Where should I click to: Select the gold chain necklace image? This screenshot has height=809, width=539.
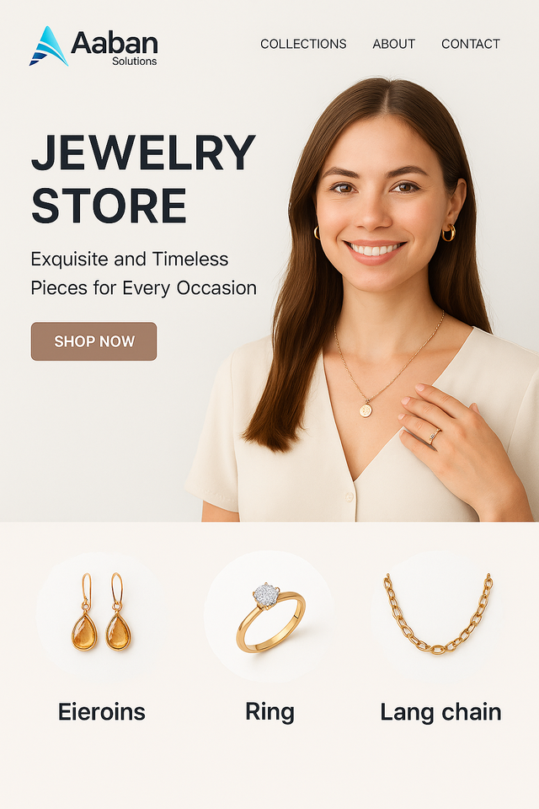click(438, 613)
